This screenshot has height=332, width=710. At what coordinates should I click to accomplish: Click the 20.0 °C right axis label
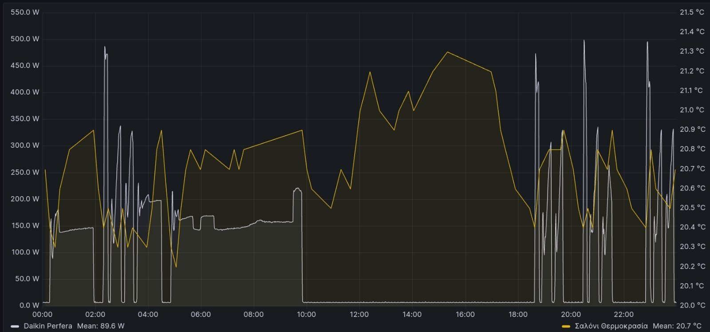tap(692, 305)
